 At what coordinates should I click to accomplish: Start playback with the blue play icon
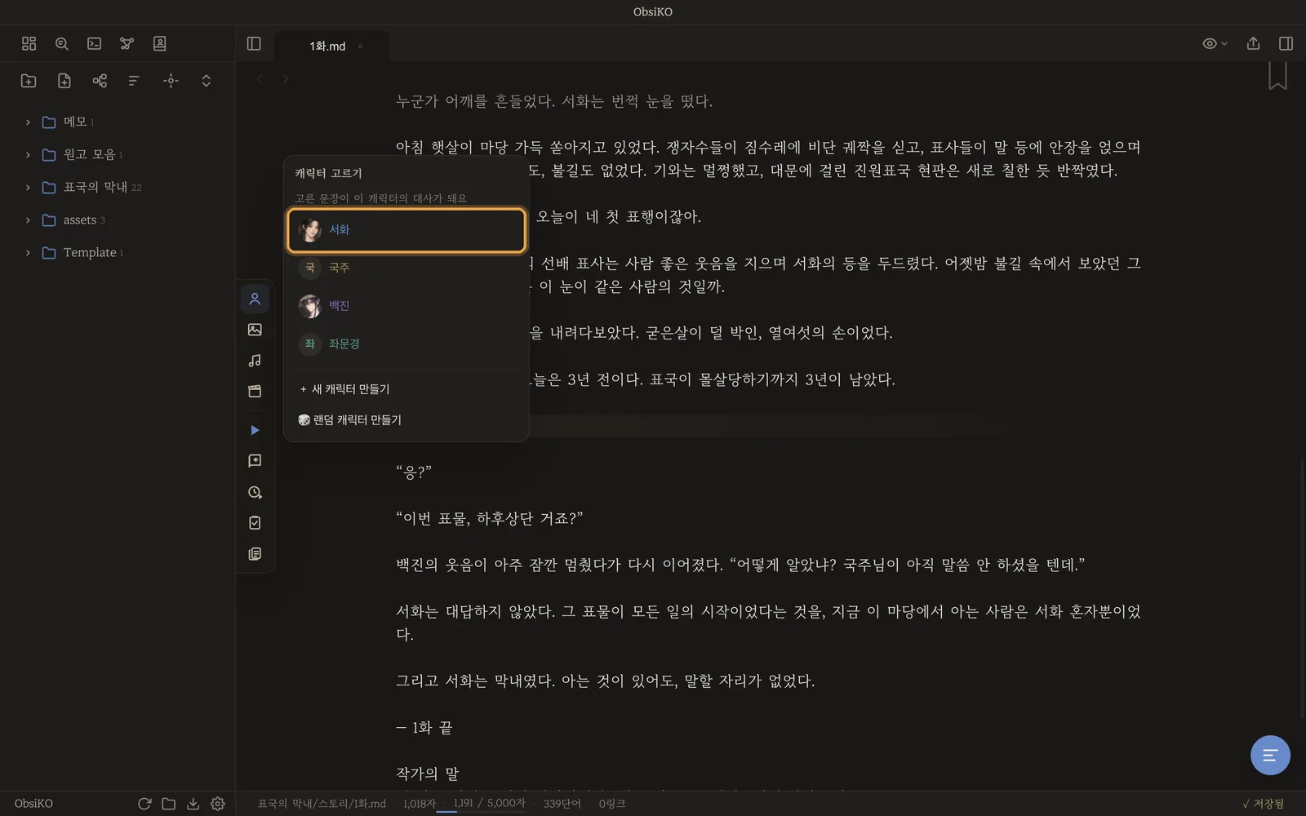(x=255, y=430)
